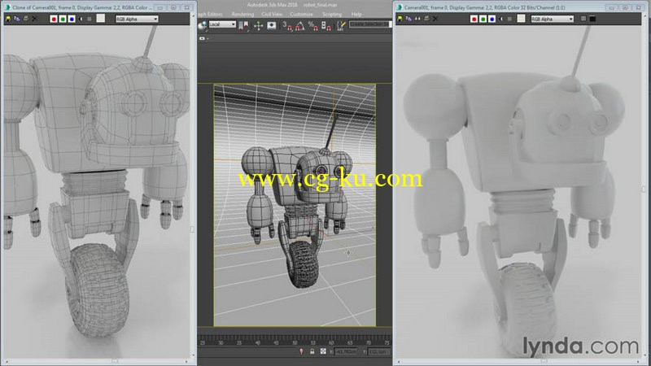Click Y coordinate field in status bar
Screen dimensions: 651x366
click(x=378, y=352)
